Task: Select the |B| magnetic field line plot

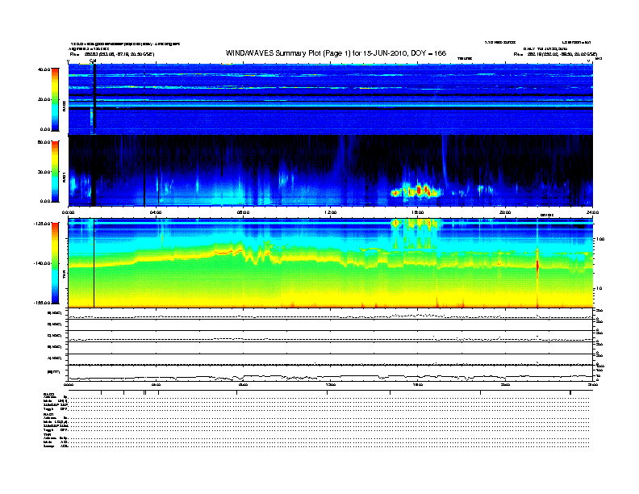Action: click(x=331, y=375)
